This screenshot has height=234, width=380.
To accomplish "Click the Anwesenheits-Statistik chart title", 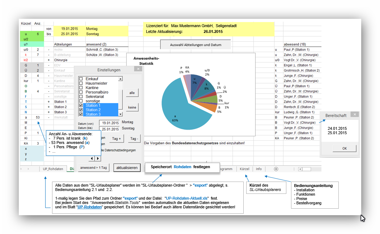I will [x=146, y=61].
